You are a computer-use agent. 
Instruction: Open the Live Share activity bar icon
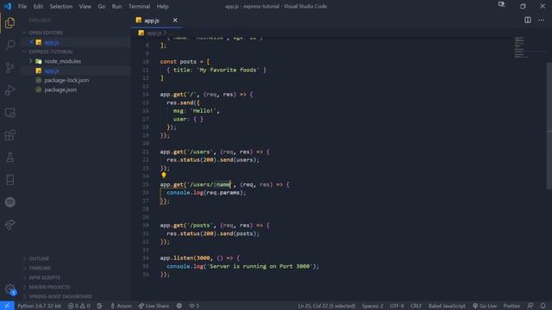pyautogui.click(x=9, y=225)
